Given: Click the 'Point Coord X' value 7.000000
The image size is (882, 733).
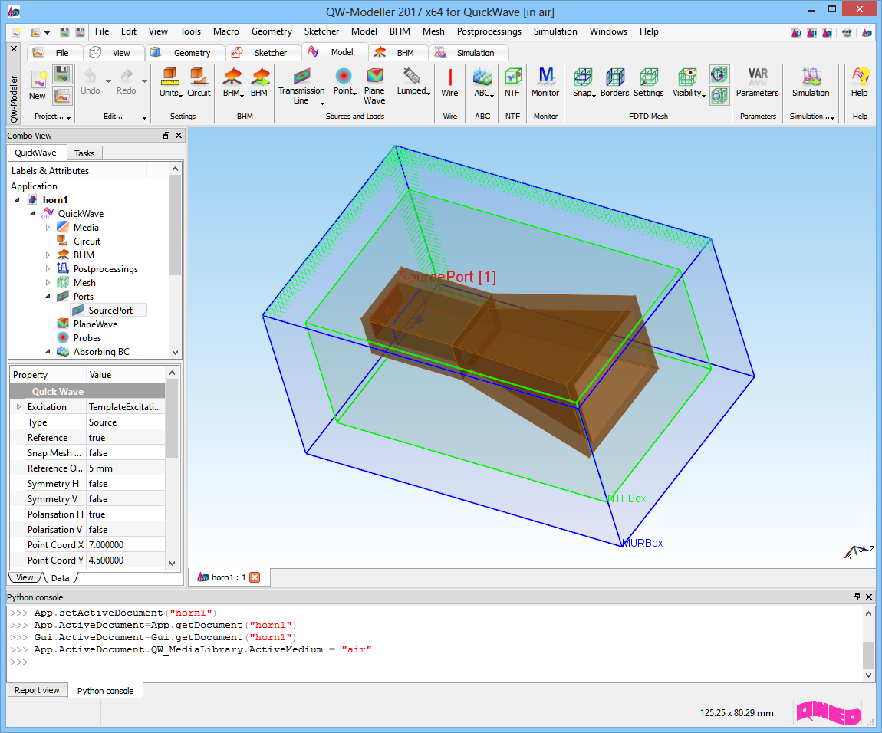Looking at the screenshot, I should (x=126, y=545).
